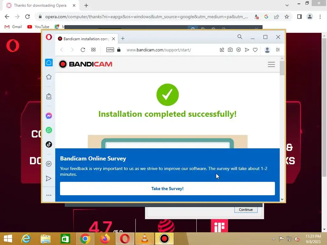
Task: Open a new tab in Chrome
Action: click(x=86, y=5)
